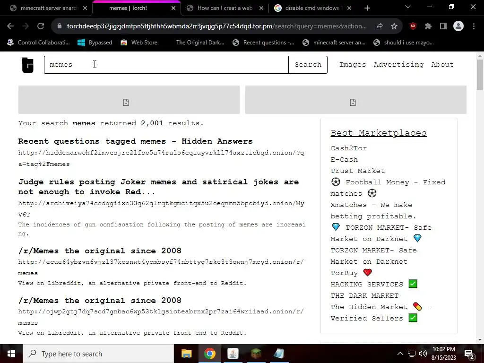
Task: Open the Chrome three-dot menu
Action: coord(474,26)
